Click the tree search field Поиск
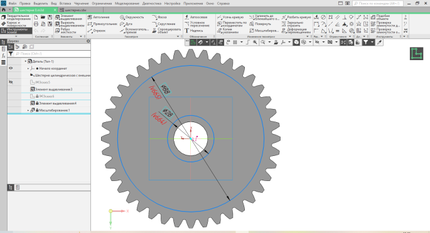 pyautogui.click(x=52, y=54)
